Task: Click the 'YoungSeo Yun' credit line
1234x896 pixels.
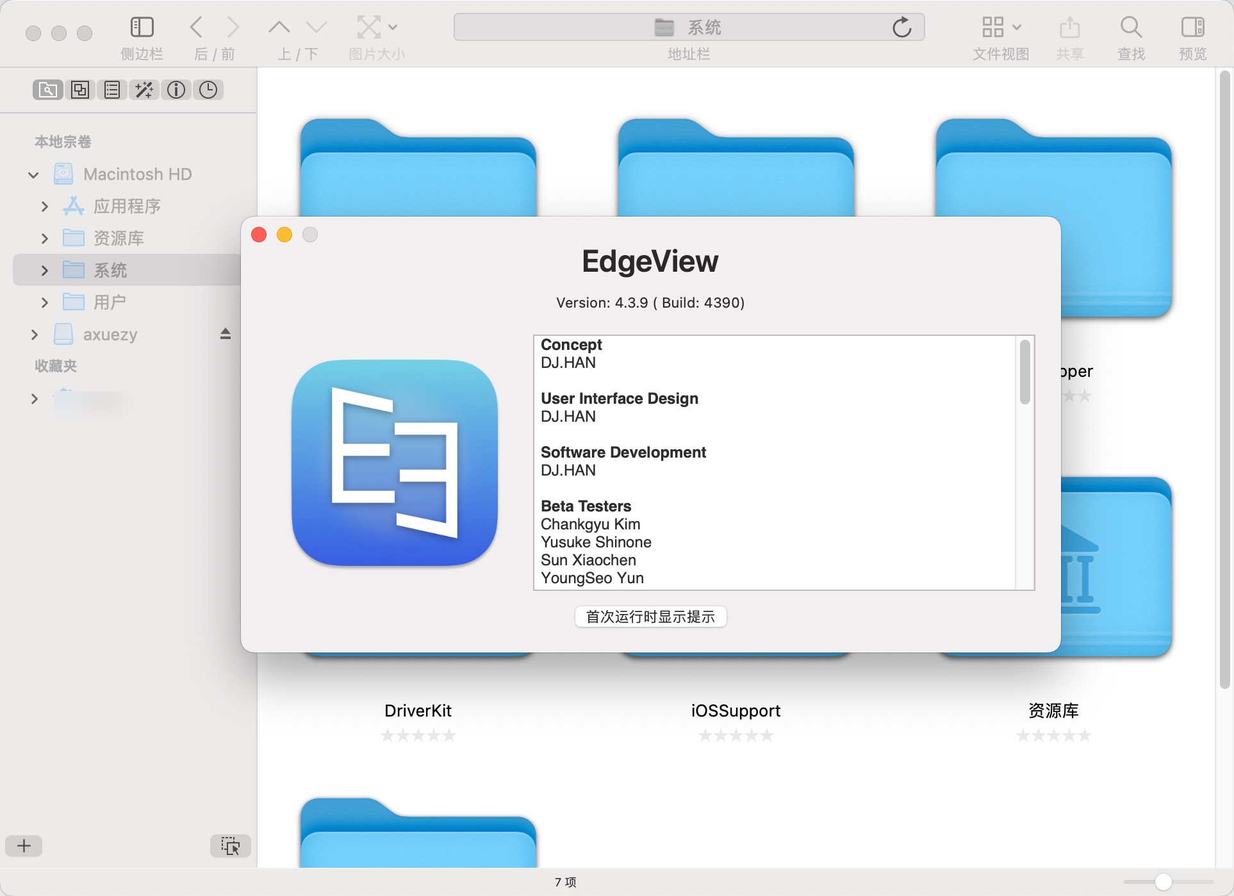Action: point(592,578)
